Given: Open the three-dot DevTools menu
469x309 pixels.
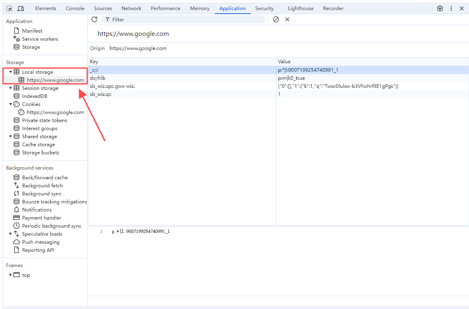Looking at the screenshot, I should [451, 8].
